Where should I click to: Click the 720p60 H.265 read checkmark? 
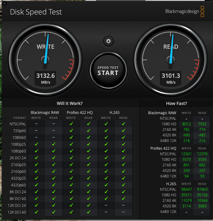click(123, 131)
